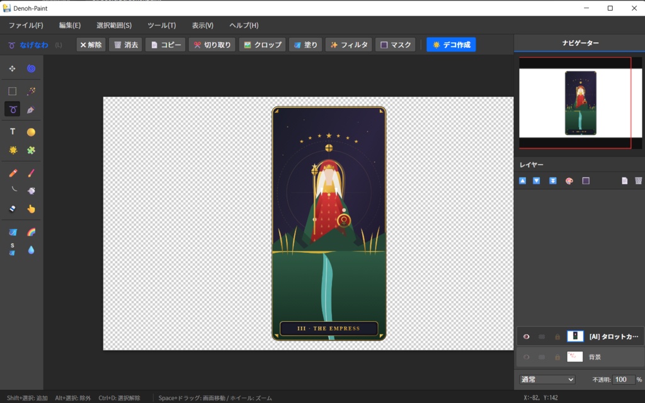Click the double down arrow merge layer icon

coord(553,180)
